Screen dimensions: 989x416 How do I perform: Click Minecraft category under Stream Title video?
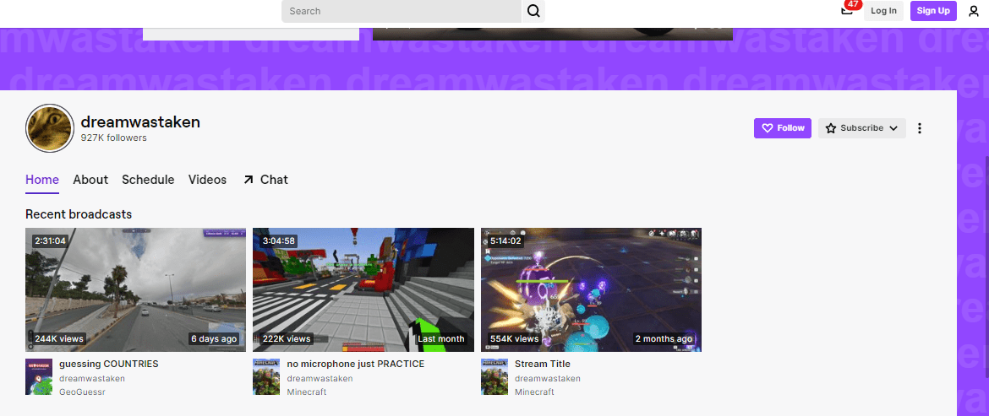pos(534,392)
